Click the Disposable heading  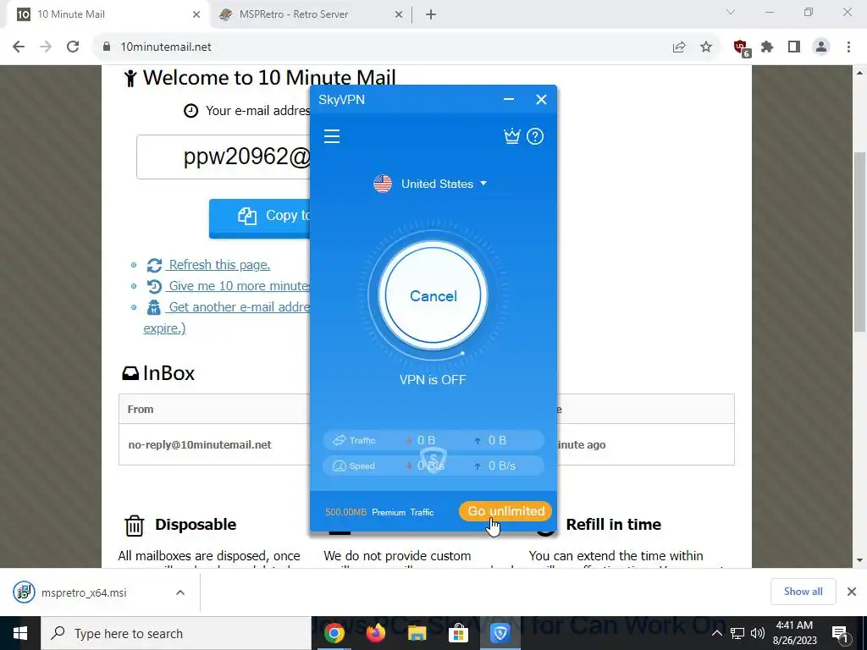pyautogui.click(x=196, y=524)
